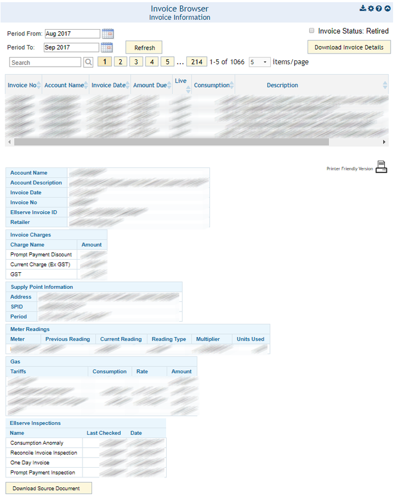Image resolution: width=398 pixels, height=499 pixels.
Task: Open help with the question mark icon
Action: [x=379, y=9]
